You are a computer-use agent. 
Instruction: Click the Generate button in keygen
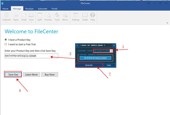(x=89, y=65)
